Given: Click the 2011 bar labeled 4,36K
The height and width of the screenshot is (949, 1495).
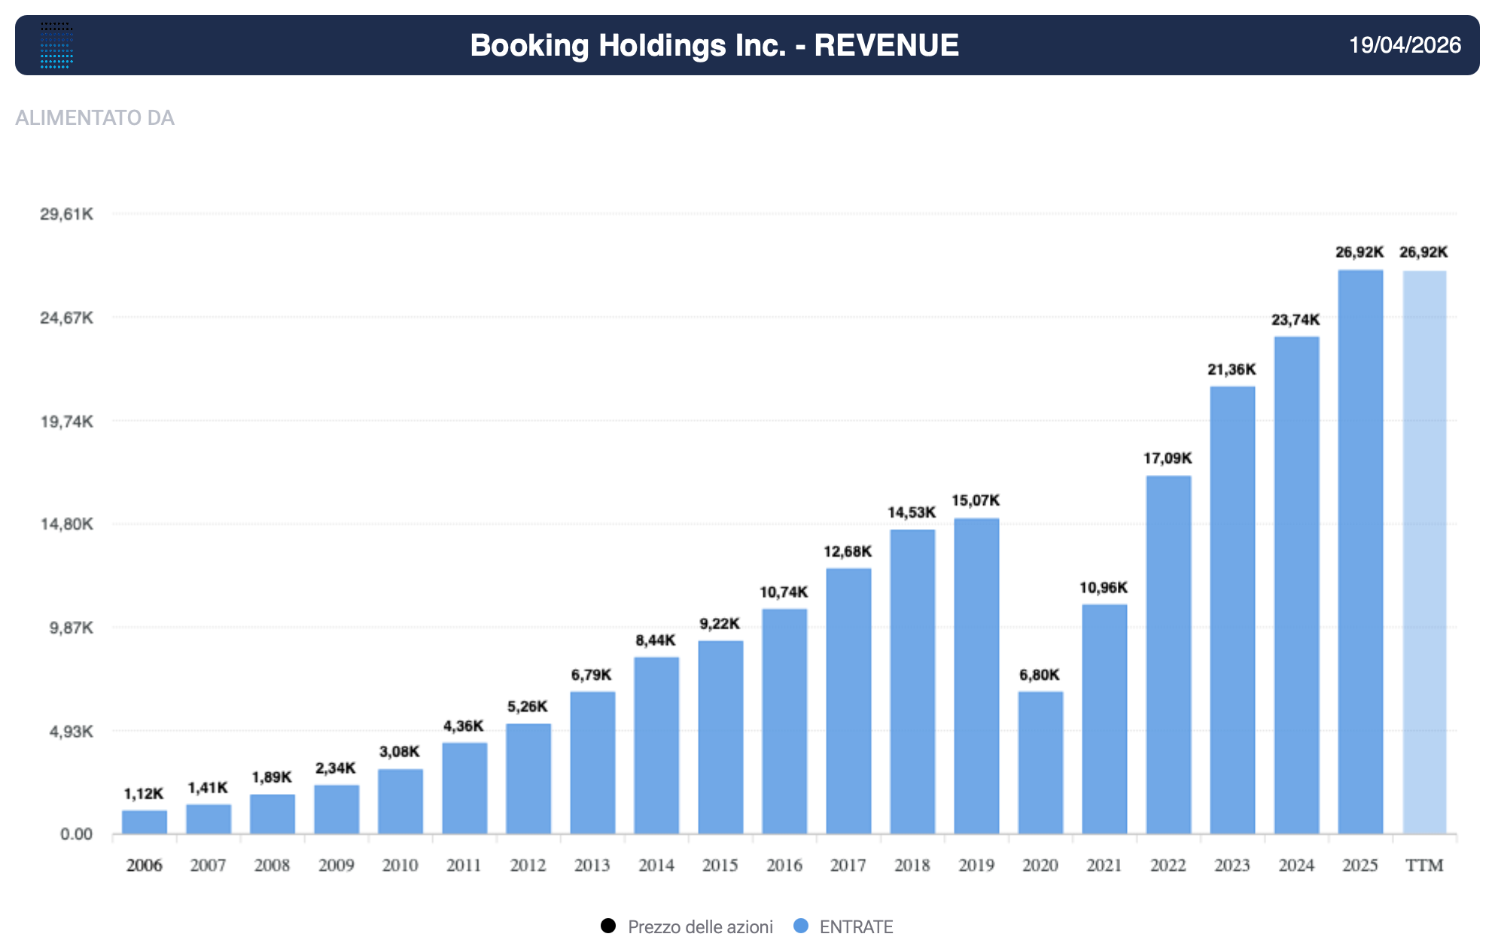Looking at the screenshot, I should (464, 788).
